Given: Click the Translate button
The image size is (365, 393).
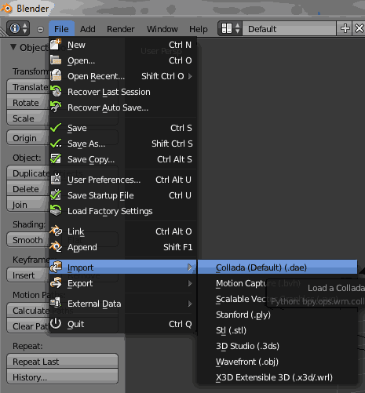Looking at the screenshot, I should coord(28,87).
